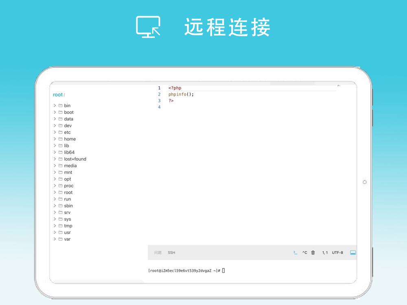
Task: Place cursor on the ?> closing tag
Action: 171,100
